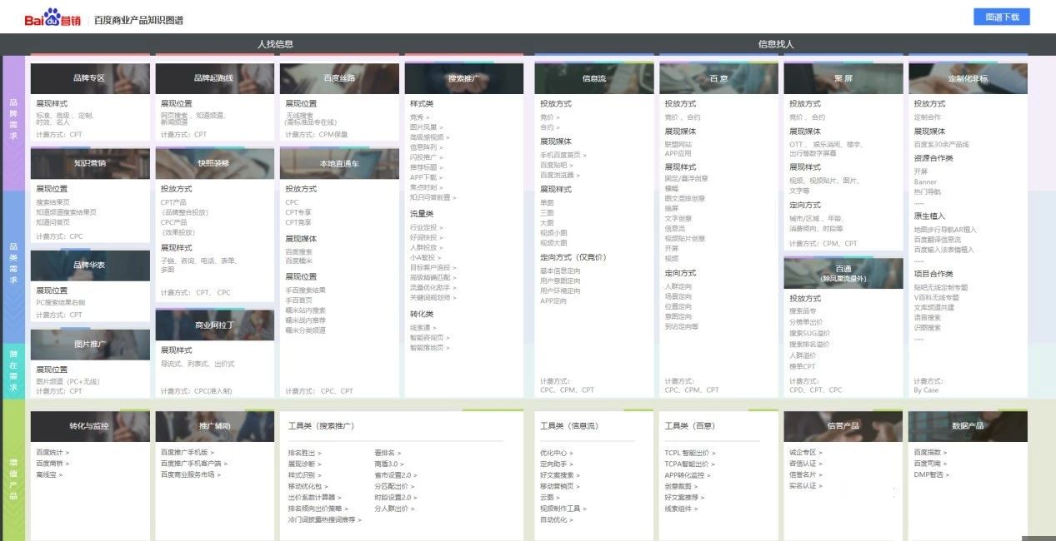
Task: Expand the 手机百度首页 media entry
Action: 563,156
